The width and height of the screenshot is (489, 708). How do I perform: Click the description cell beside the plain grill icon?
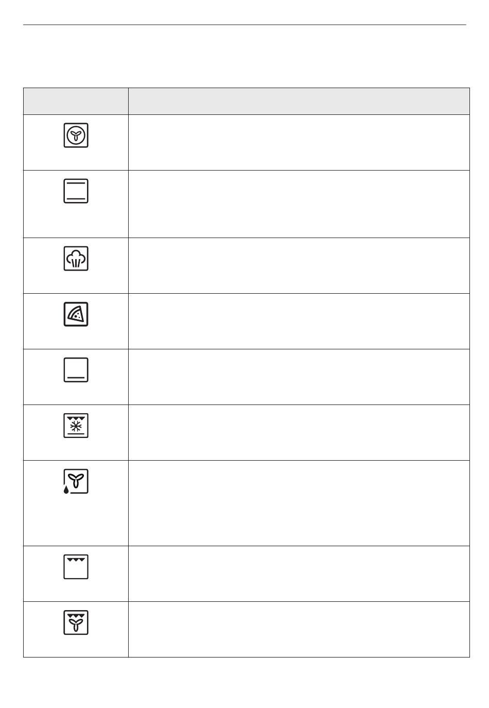[299, 574]
